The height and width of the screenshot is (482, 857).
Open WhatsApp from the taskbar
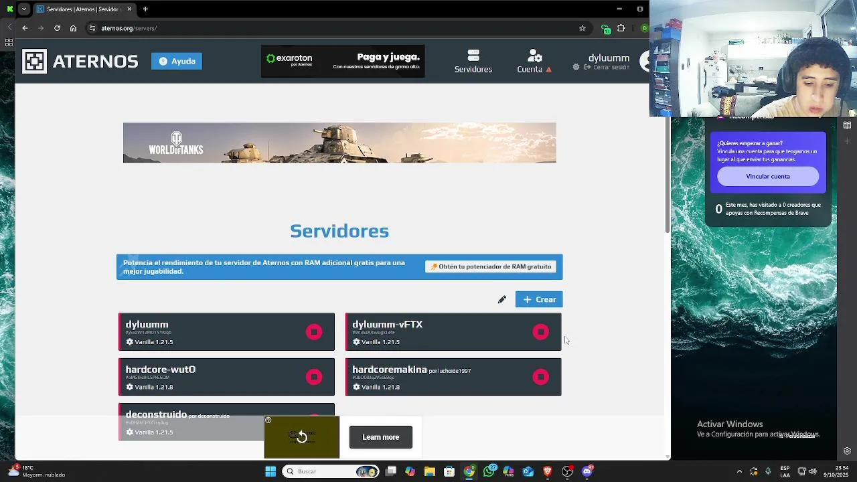pyautogui.click(x=489, y=471)
